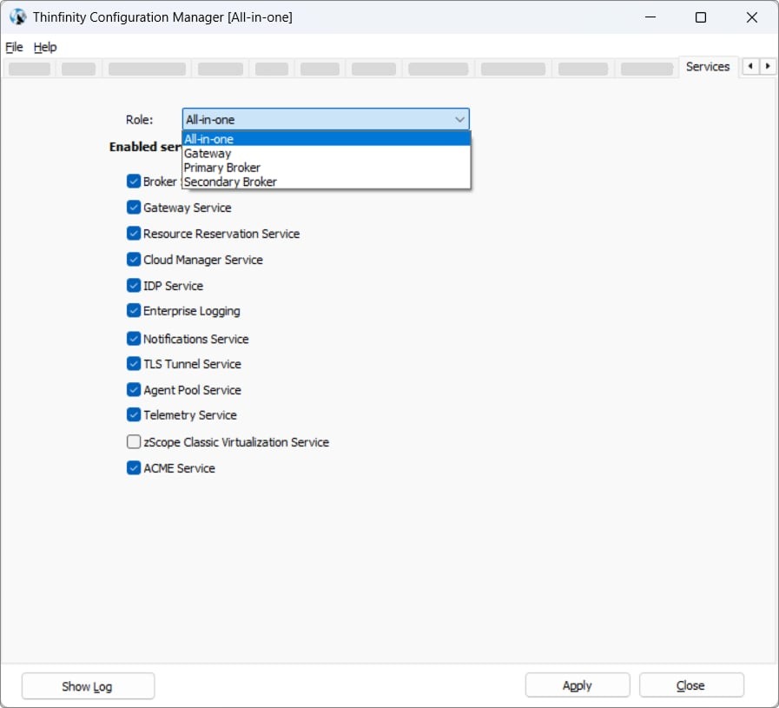Apply the configuration changes

pyautogui.click(x=578, y=685)
